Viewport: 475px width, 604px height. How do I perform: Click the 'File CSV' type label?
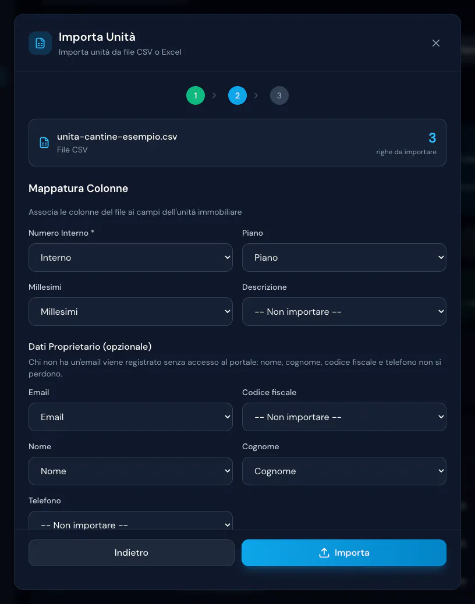click(72, 150)
